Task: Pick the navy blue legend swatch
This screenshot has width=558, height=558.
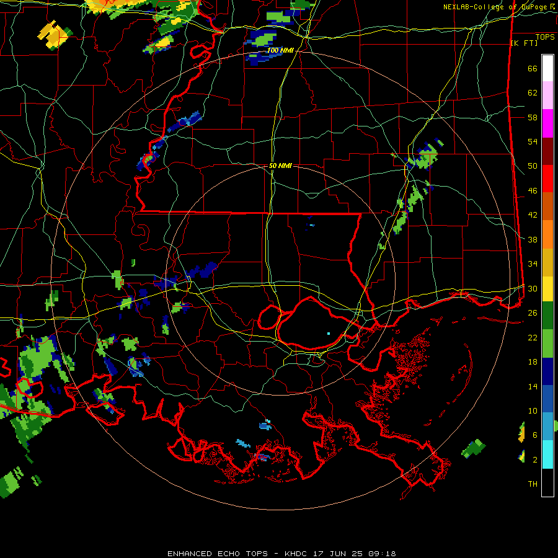Action: pyautogui.click(x=547, y=371)
